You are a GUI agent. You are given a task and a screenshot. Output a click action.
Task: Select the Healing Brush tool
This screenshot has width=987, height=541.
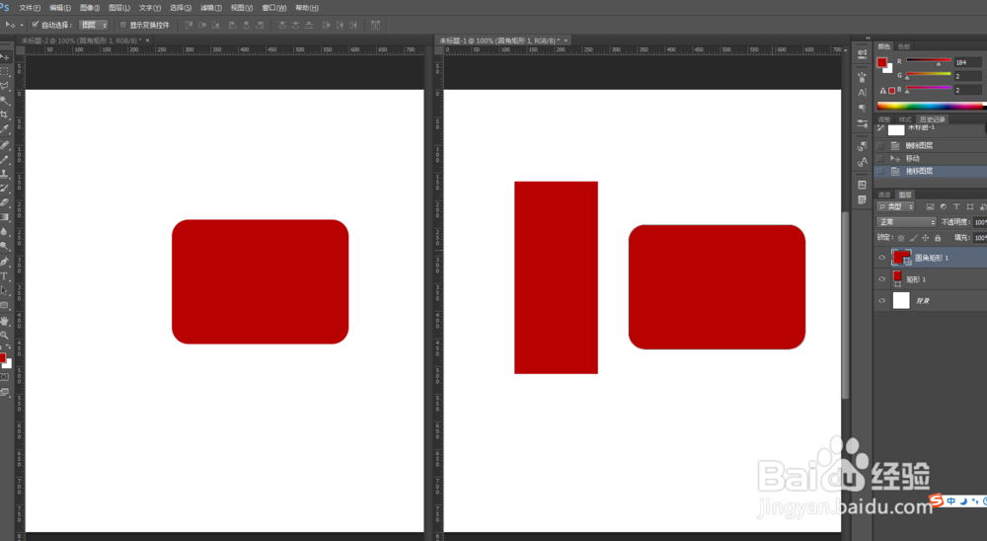pyautogui.click(x=5, y=145)
